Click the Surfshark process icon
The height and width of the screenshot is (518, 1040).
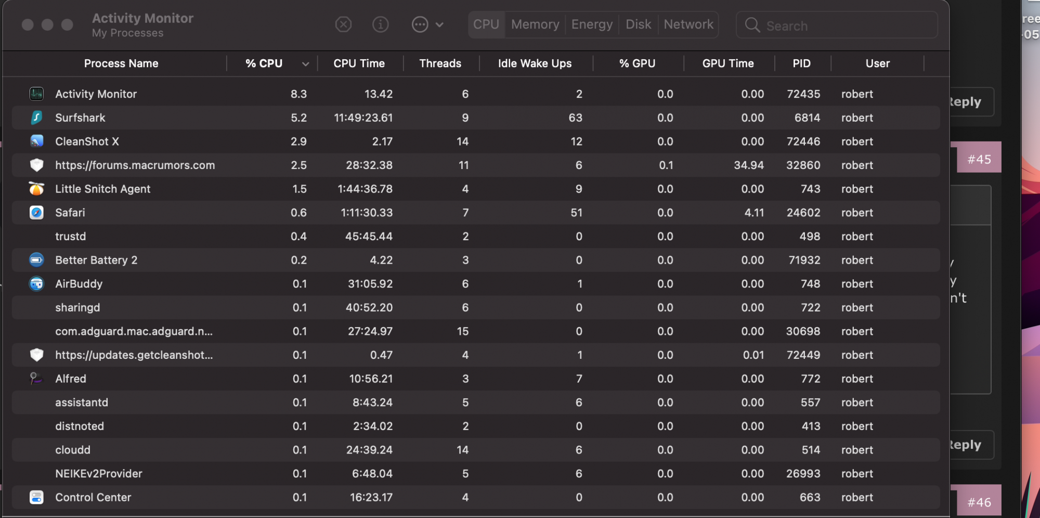click(x=36, y=118)
